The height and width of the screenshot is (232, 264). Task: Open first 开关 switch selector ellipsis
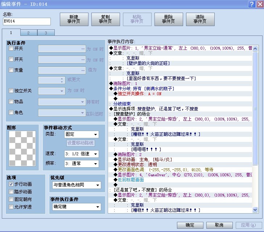click(83, 49)
